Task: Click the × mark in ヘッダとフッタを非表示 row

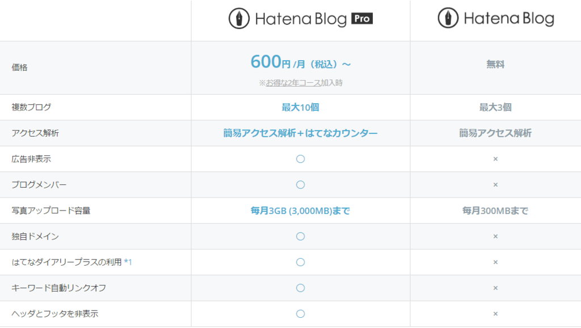Action: point(495,314)
